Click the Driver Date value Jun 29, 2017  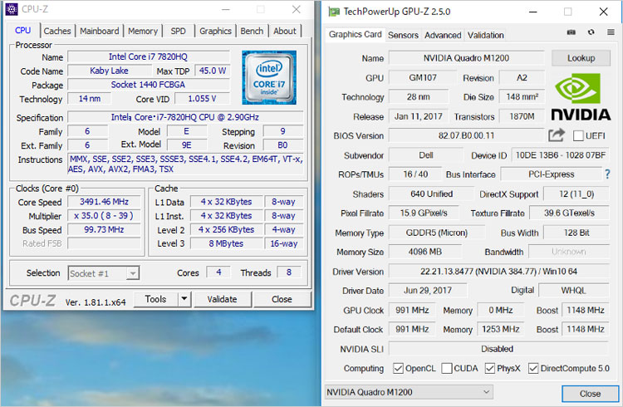pos(428,291)
